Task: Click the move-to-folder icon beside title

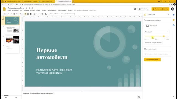Action: pyautogui.click(x=30, y=8)
